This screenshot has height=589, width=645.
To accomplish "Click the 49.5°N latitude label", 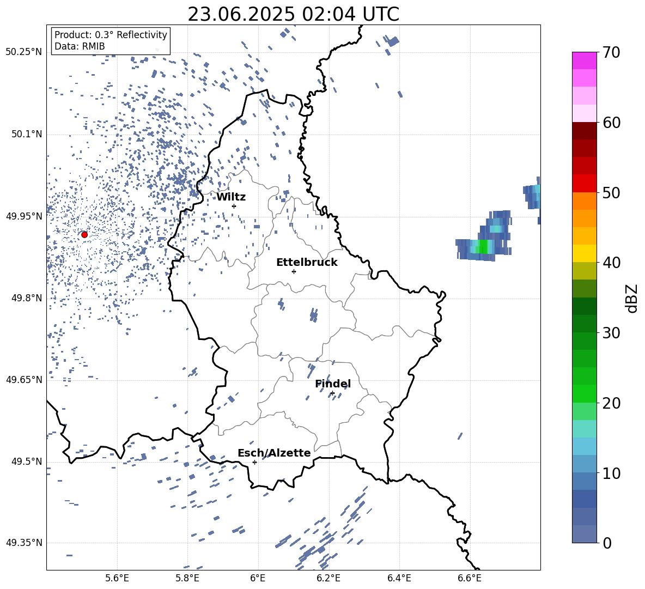I will tap(26, 462).
